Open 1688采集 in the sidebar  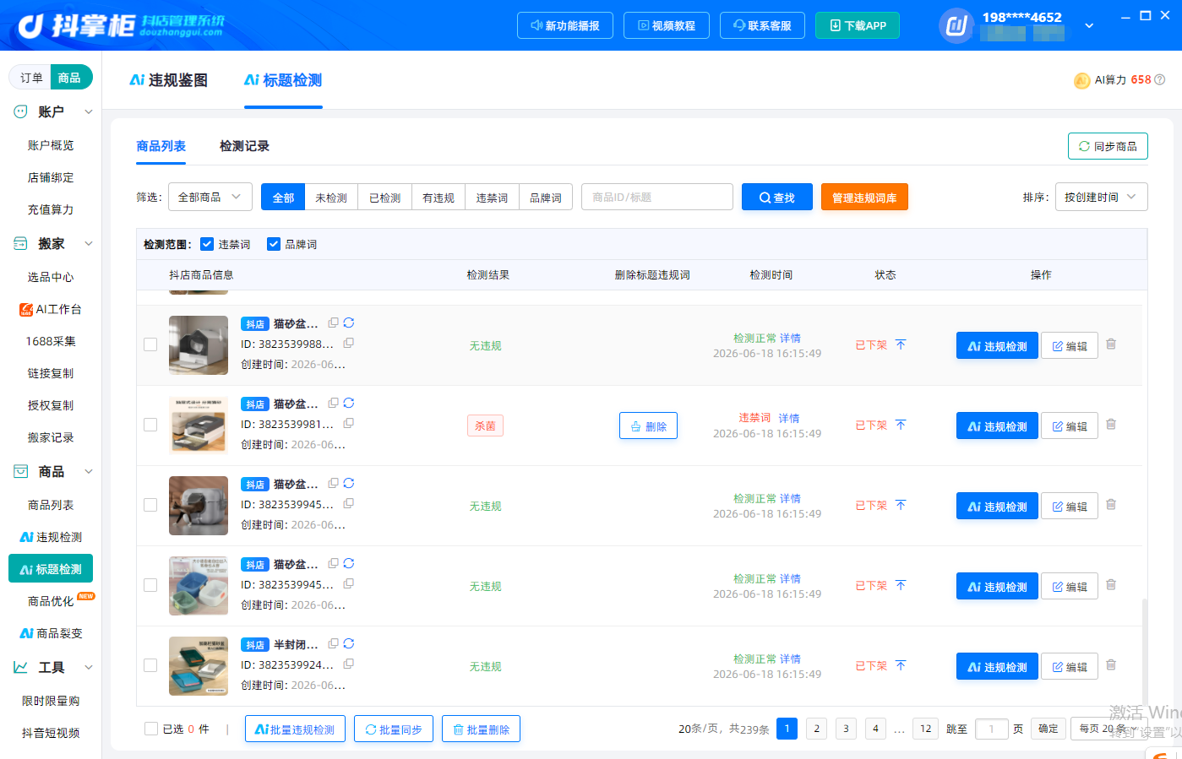pyautogui.click(x=51, y=341)
